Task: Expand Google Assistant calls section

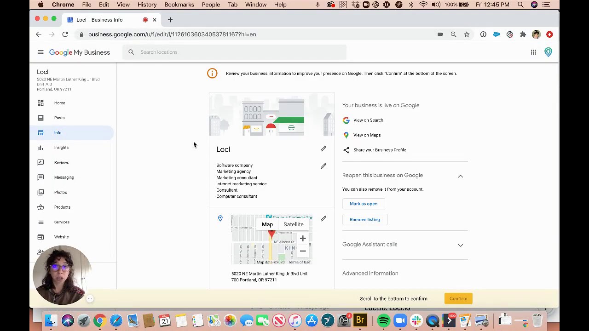Action: [461, 245]
